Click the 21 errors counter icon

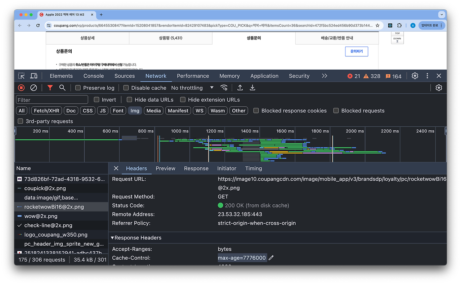(x=354, y=76)
